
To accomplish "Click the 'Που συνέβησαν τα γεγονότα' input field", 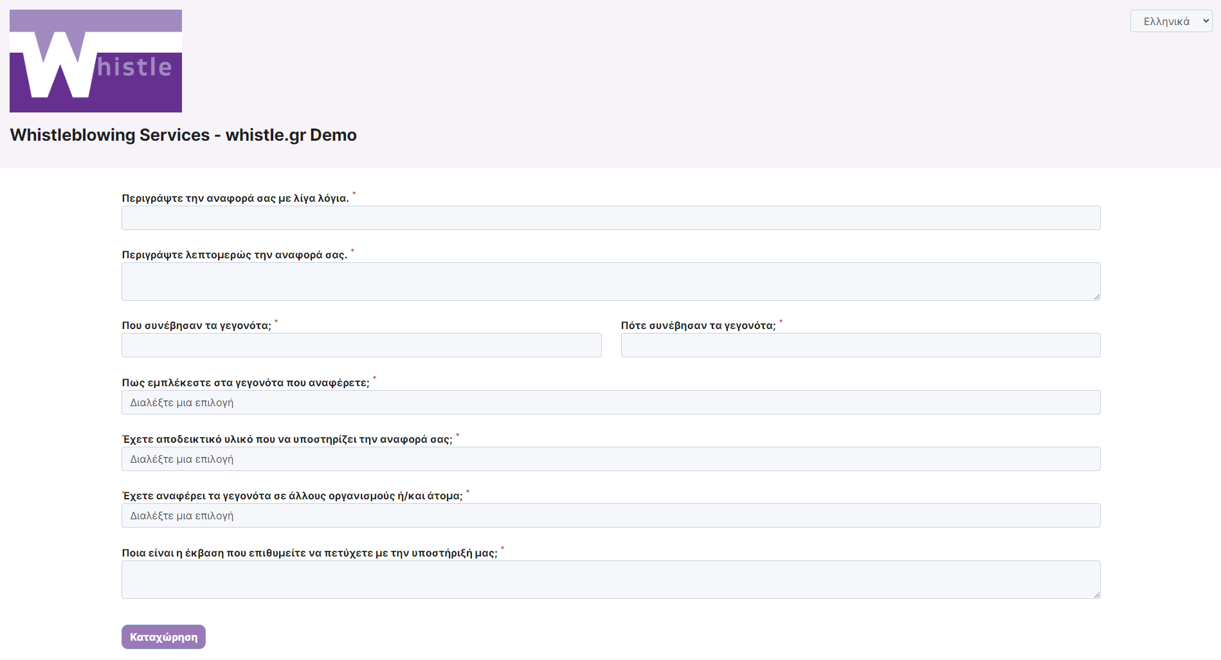I will pyautogui.click(x=361, y=345).
